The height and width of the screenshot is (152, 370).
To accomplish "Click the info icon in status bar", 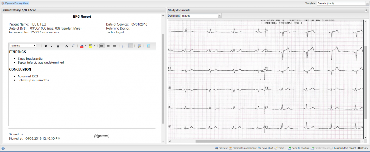I will coord(3,148).
